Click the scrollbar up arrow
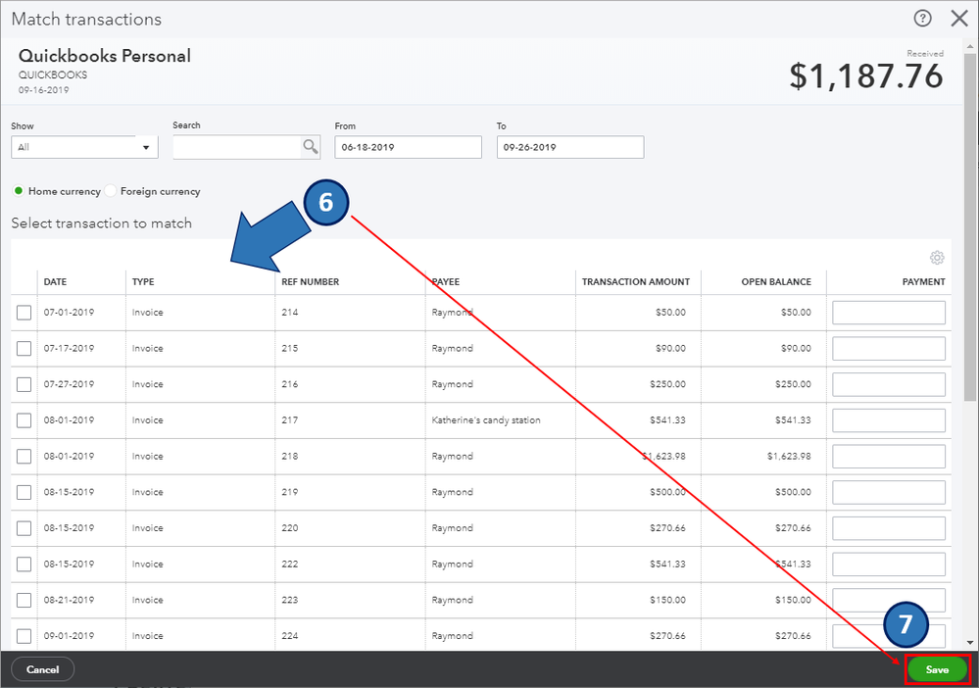This screenshot has height=688, width=979. click(x=969, y=47)
